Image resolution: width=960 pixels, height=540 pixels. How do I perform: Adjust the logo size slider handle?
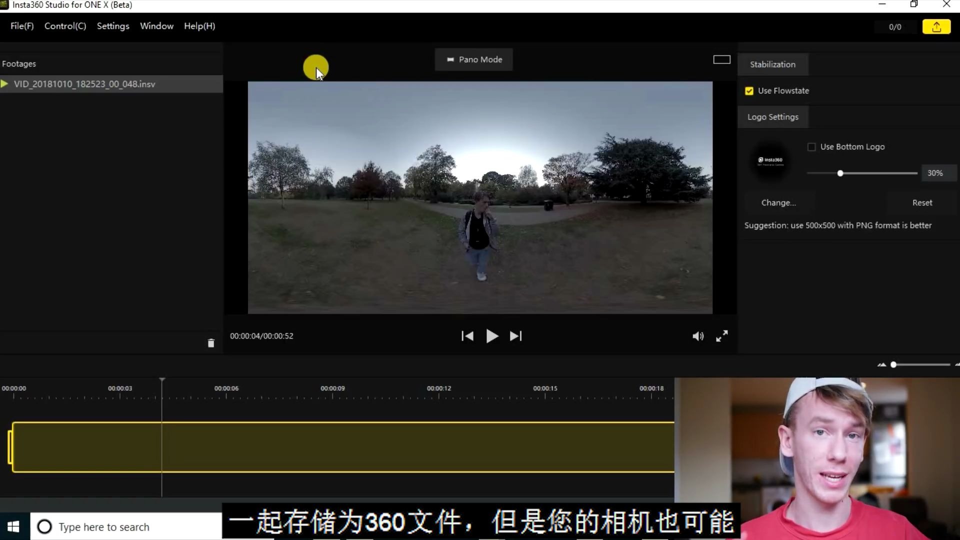click(x=840, y=173)
